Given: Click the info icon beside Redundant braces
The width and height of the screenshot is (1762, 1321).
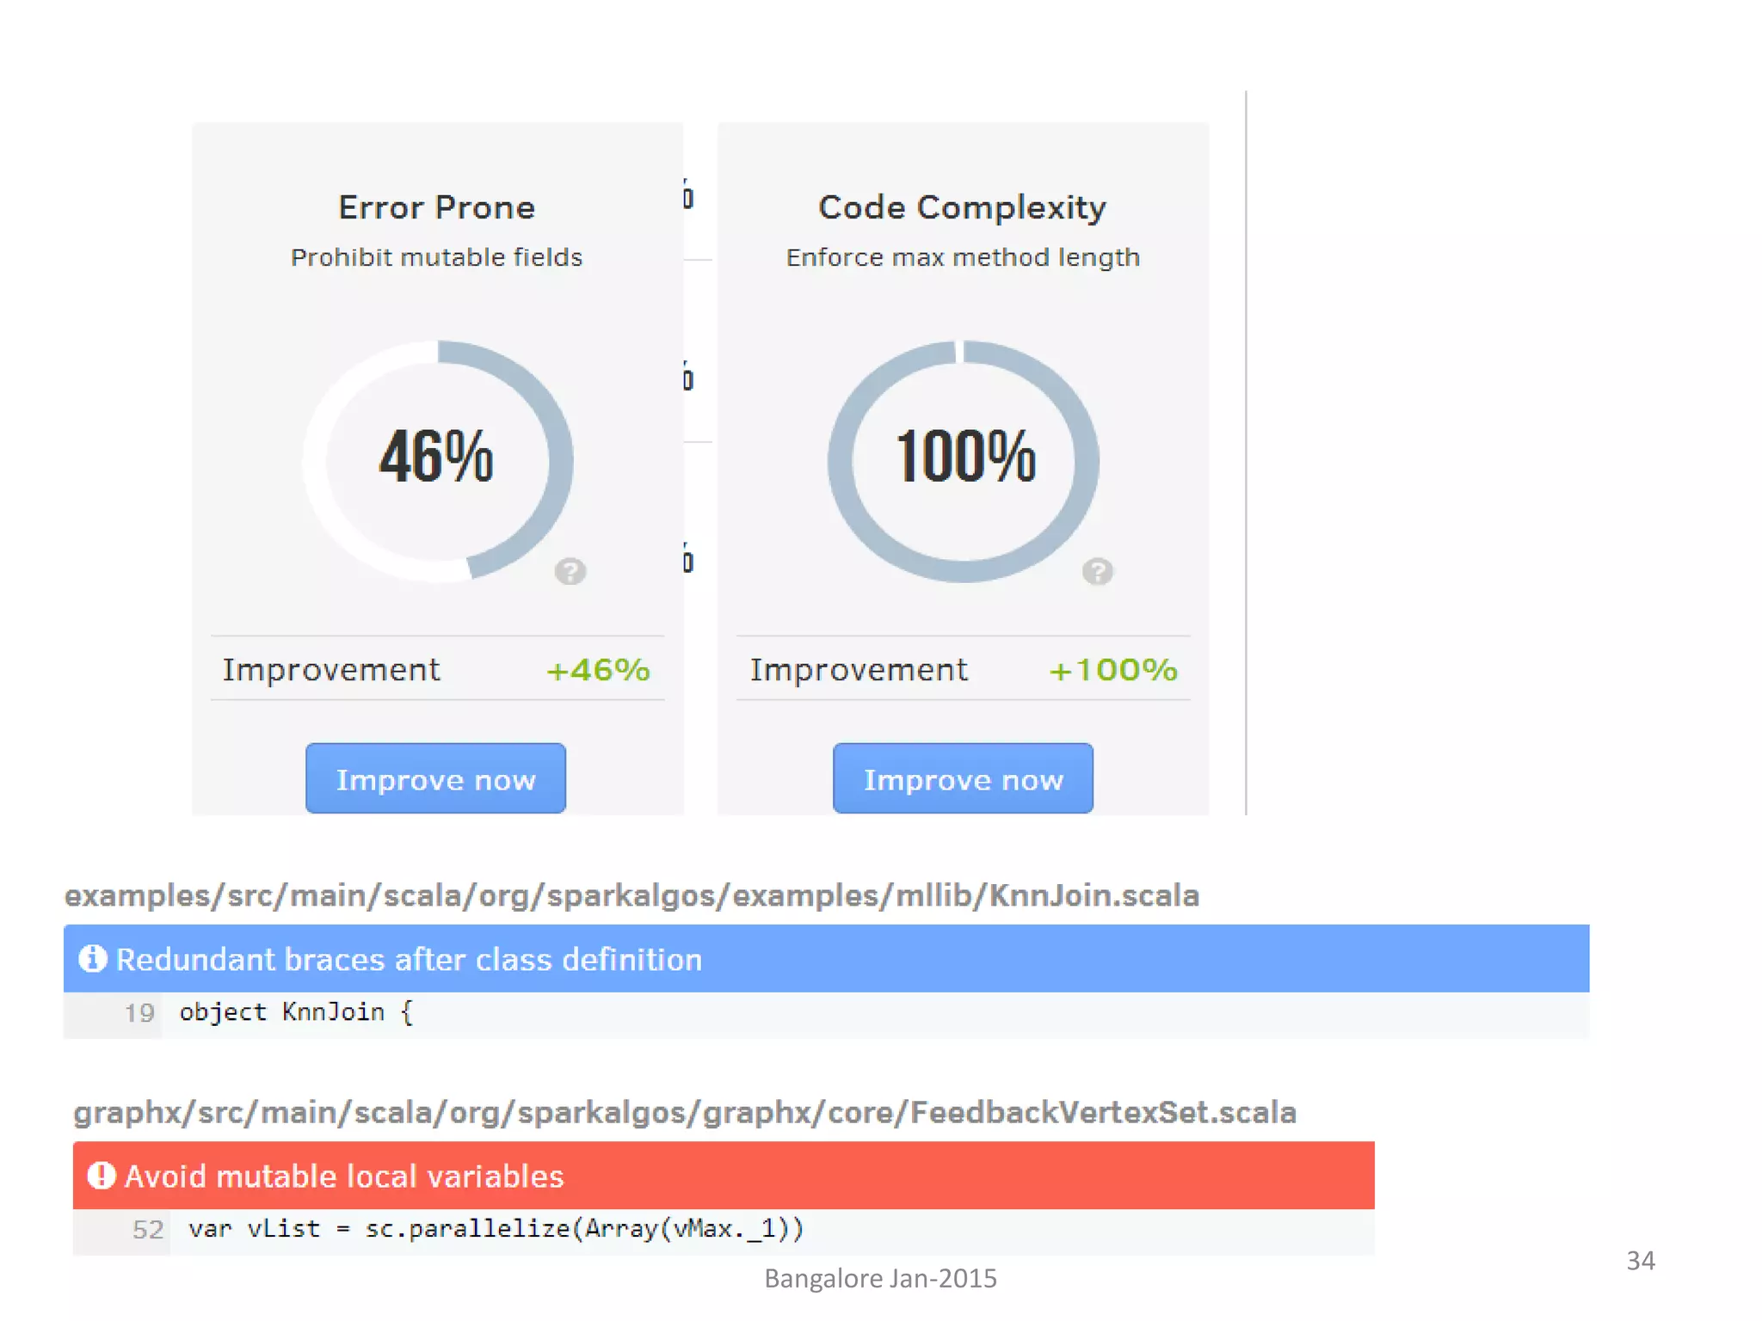Looking at the screenshot, I should coord(93,958).
